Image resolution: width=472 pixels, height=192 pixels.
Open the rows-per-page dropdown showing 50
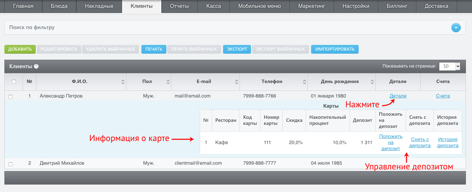450,66
